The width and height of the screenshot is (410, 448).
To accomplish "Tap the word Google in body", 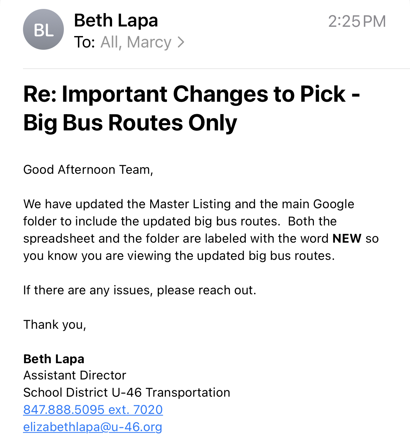I will pyautogui.click(x=334, y=204).
